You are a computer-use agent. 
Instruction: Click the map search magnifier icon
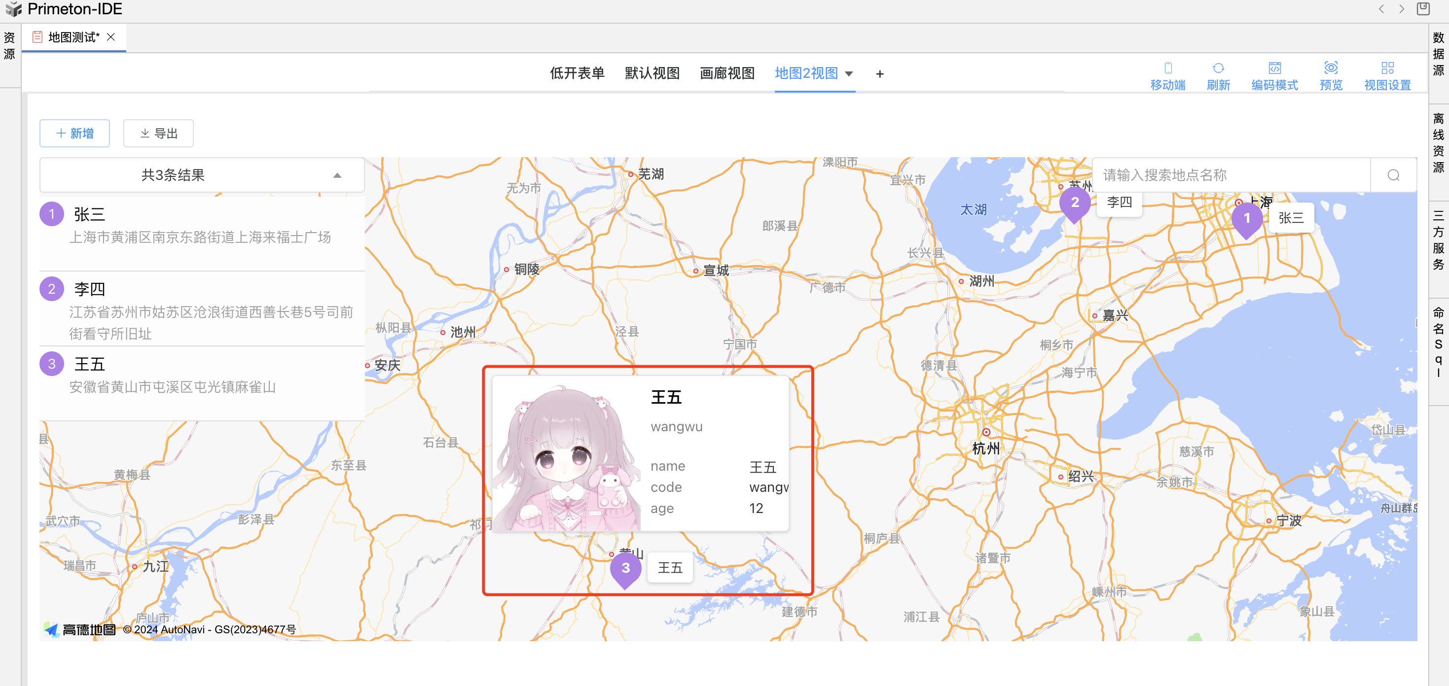[x=1393, y=175]
